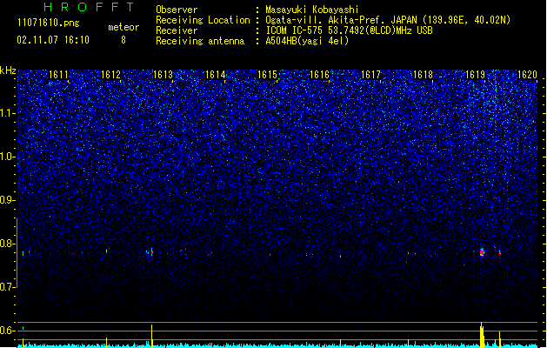Screen dimensions: 547x348
Task: Click the timestamp 02.11.07 16:10
Action: [x=53, y=40]
